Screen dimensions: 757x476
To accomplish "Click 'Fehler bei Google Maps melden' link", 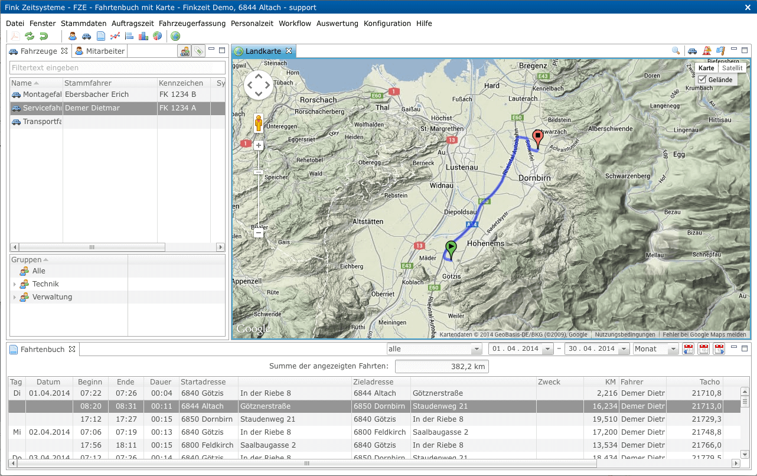I will point(704,335).
